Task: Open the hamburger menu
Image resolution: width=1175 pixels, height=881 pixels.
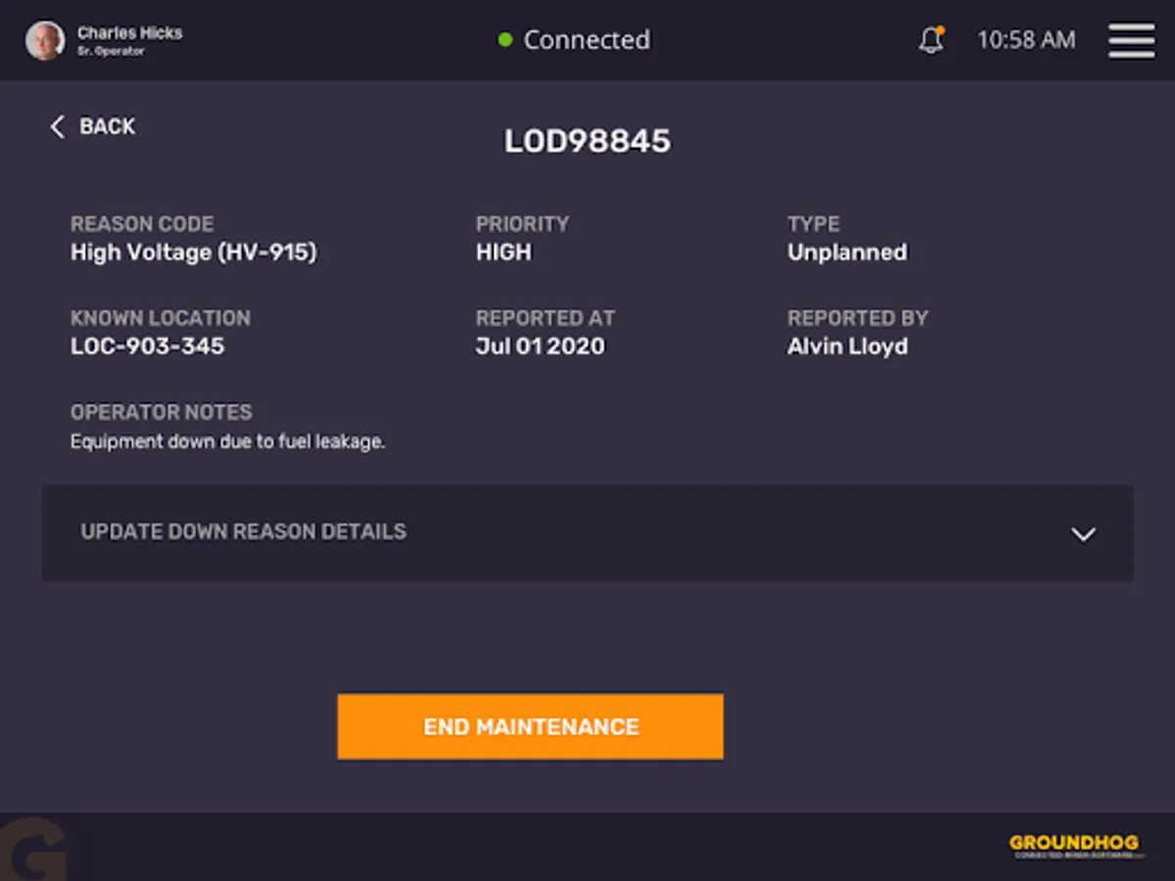Action: (1131, 40)
